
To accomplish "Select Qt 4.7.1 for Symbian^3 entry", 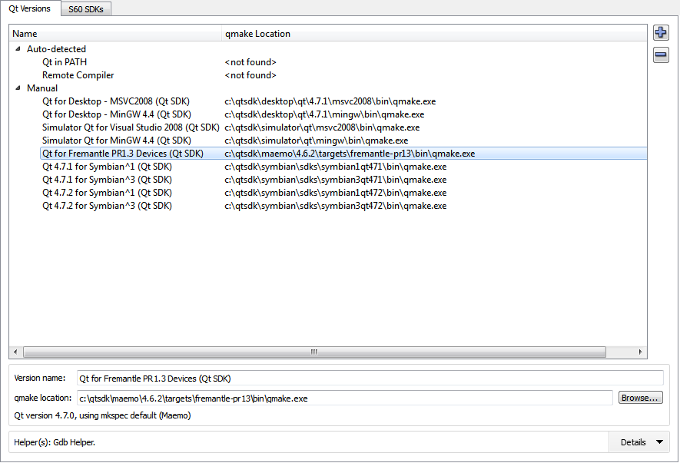I will 107,180.
